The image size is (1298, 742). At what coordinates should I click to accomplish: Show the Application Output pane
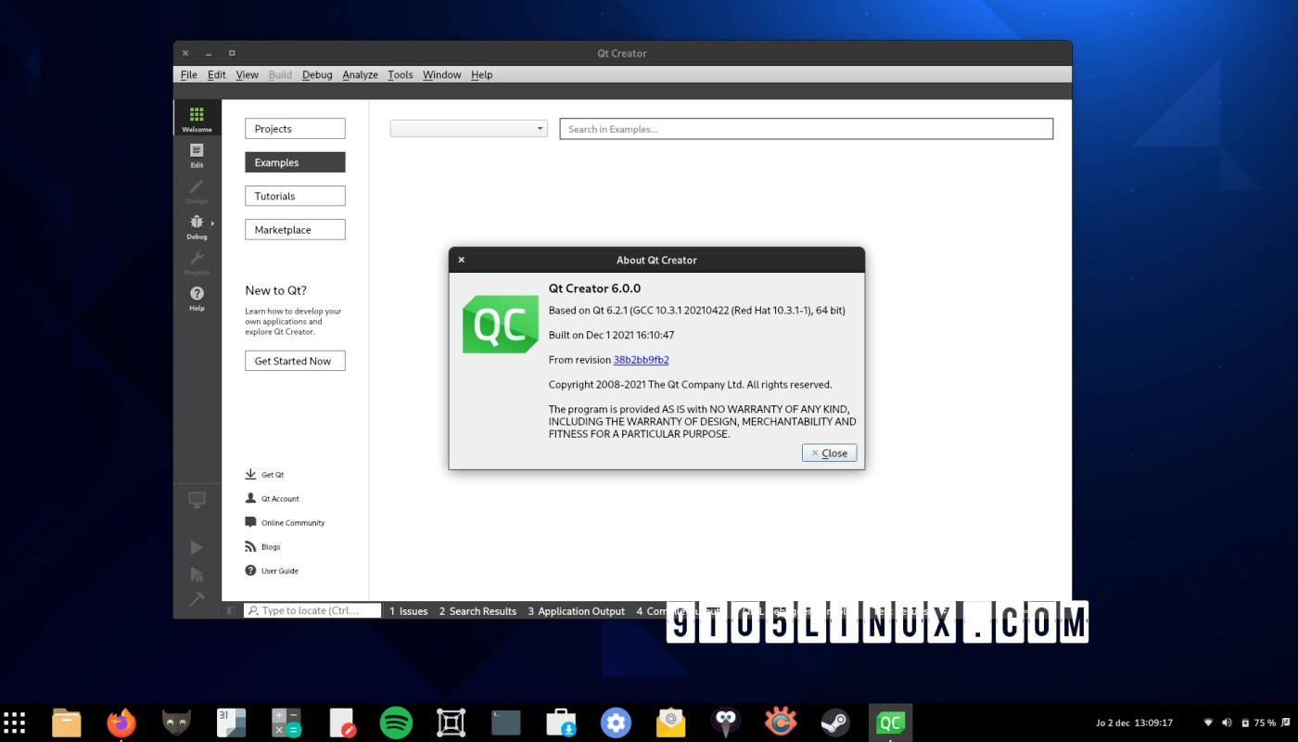coord(577,611)
